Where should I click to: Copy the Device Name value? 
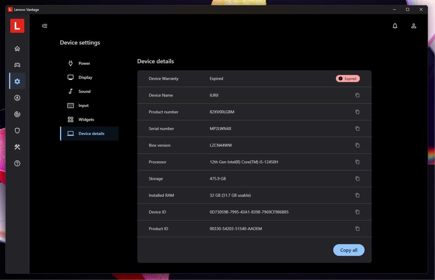pos(357,95)
